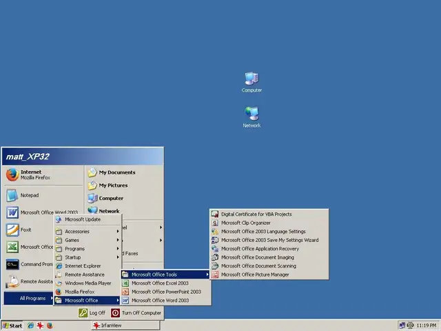Open Save My Settings Wizard
The image size is (441, 331).
pyautogui.click(x=269, y=240)
